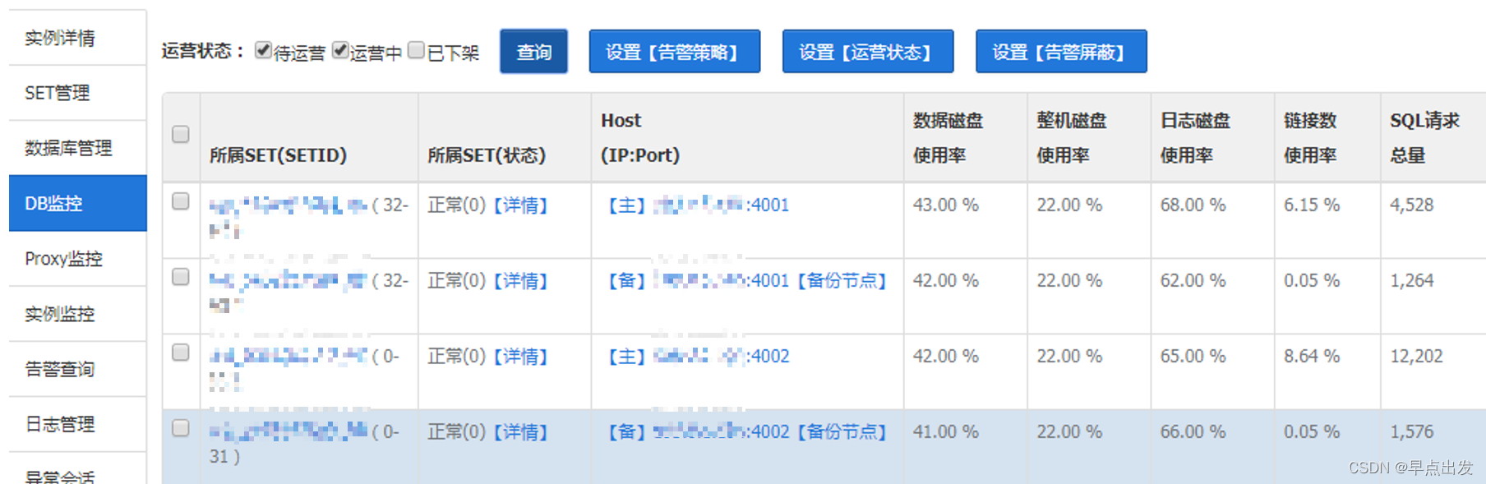Open 【详情】 link in the 4001 备 row
1486x484 pixels.
(521, 281)
